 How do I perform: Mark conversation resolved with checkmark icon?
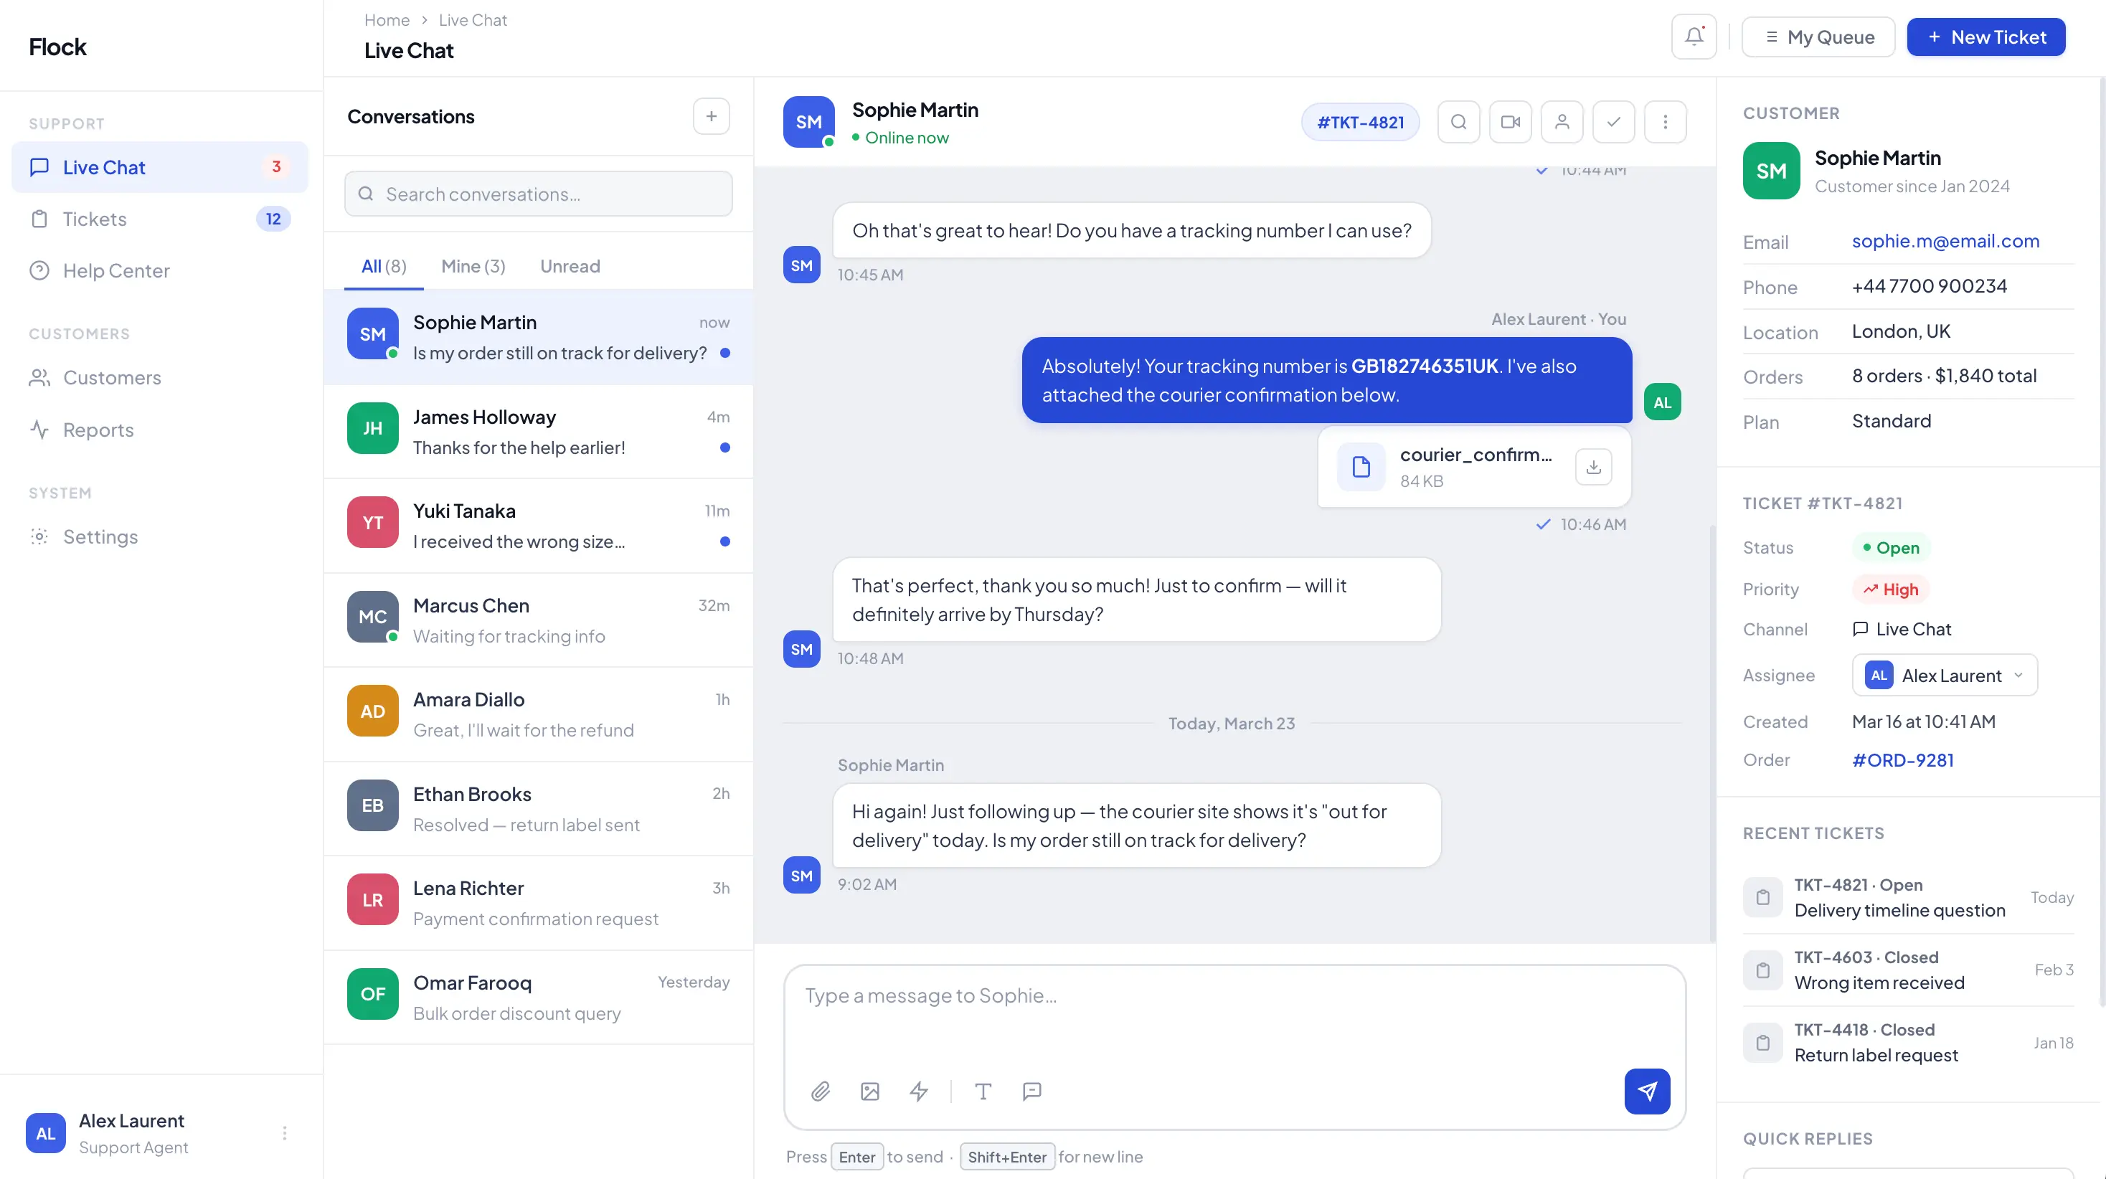tap(1614, 122)
